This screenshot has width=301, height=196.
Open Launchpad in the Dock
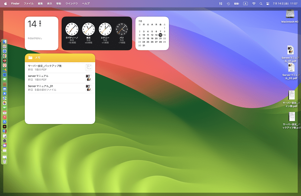pyautogui.click(x=5, y=46)
